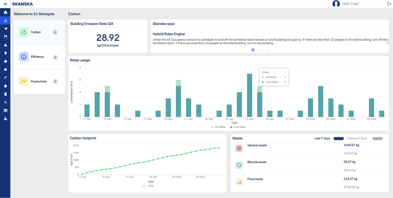Click the 218.27 kg food waste value

pyautogui.click(x=350, y=179)
